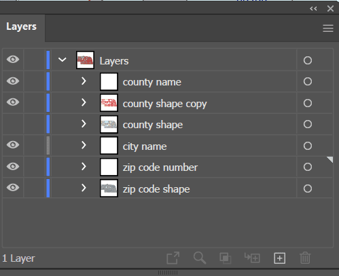The image size is (339, 276).
Task: Click the blue color bar of county name
Action: (x=48, y=81)
